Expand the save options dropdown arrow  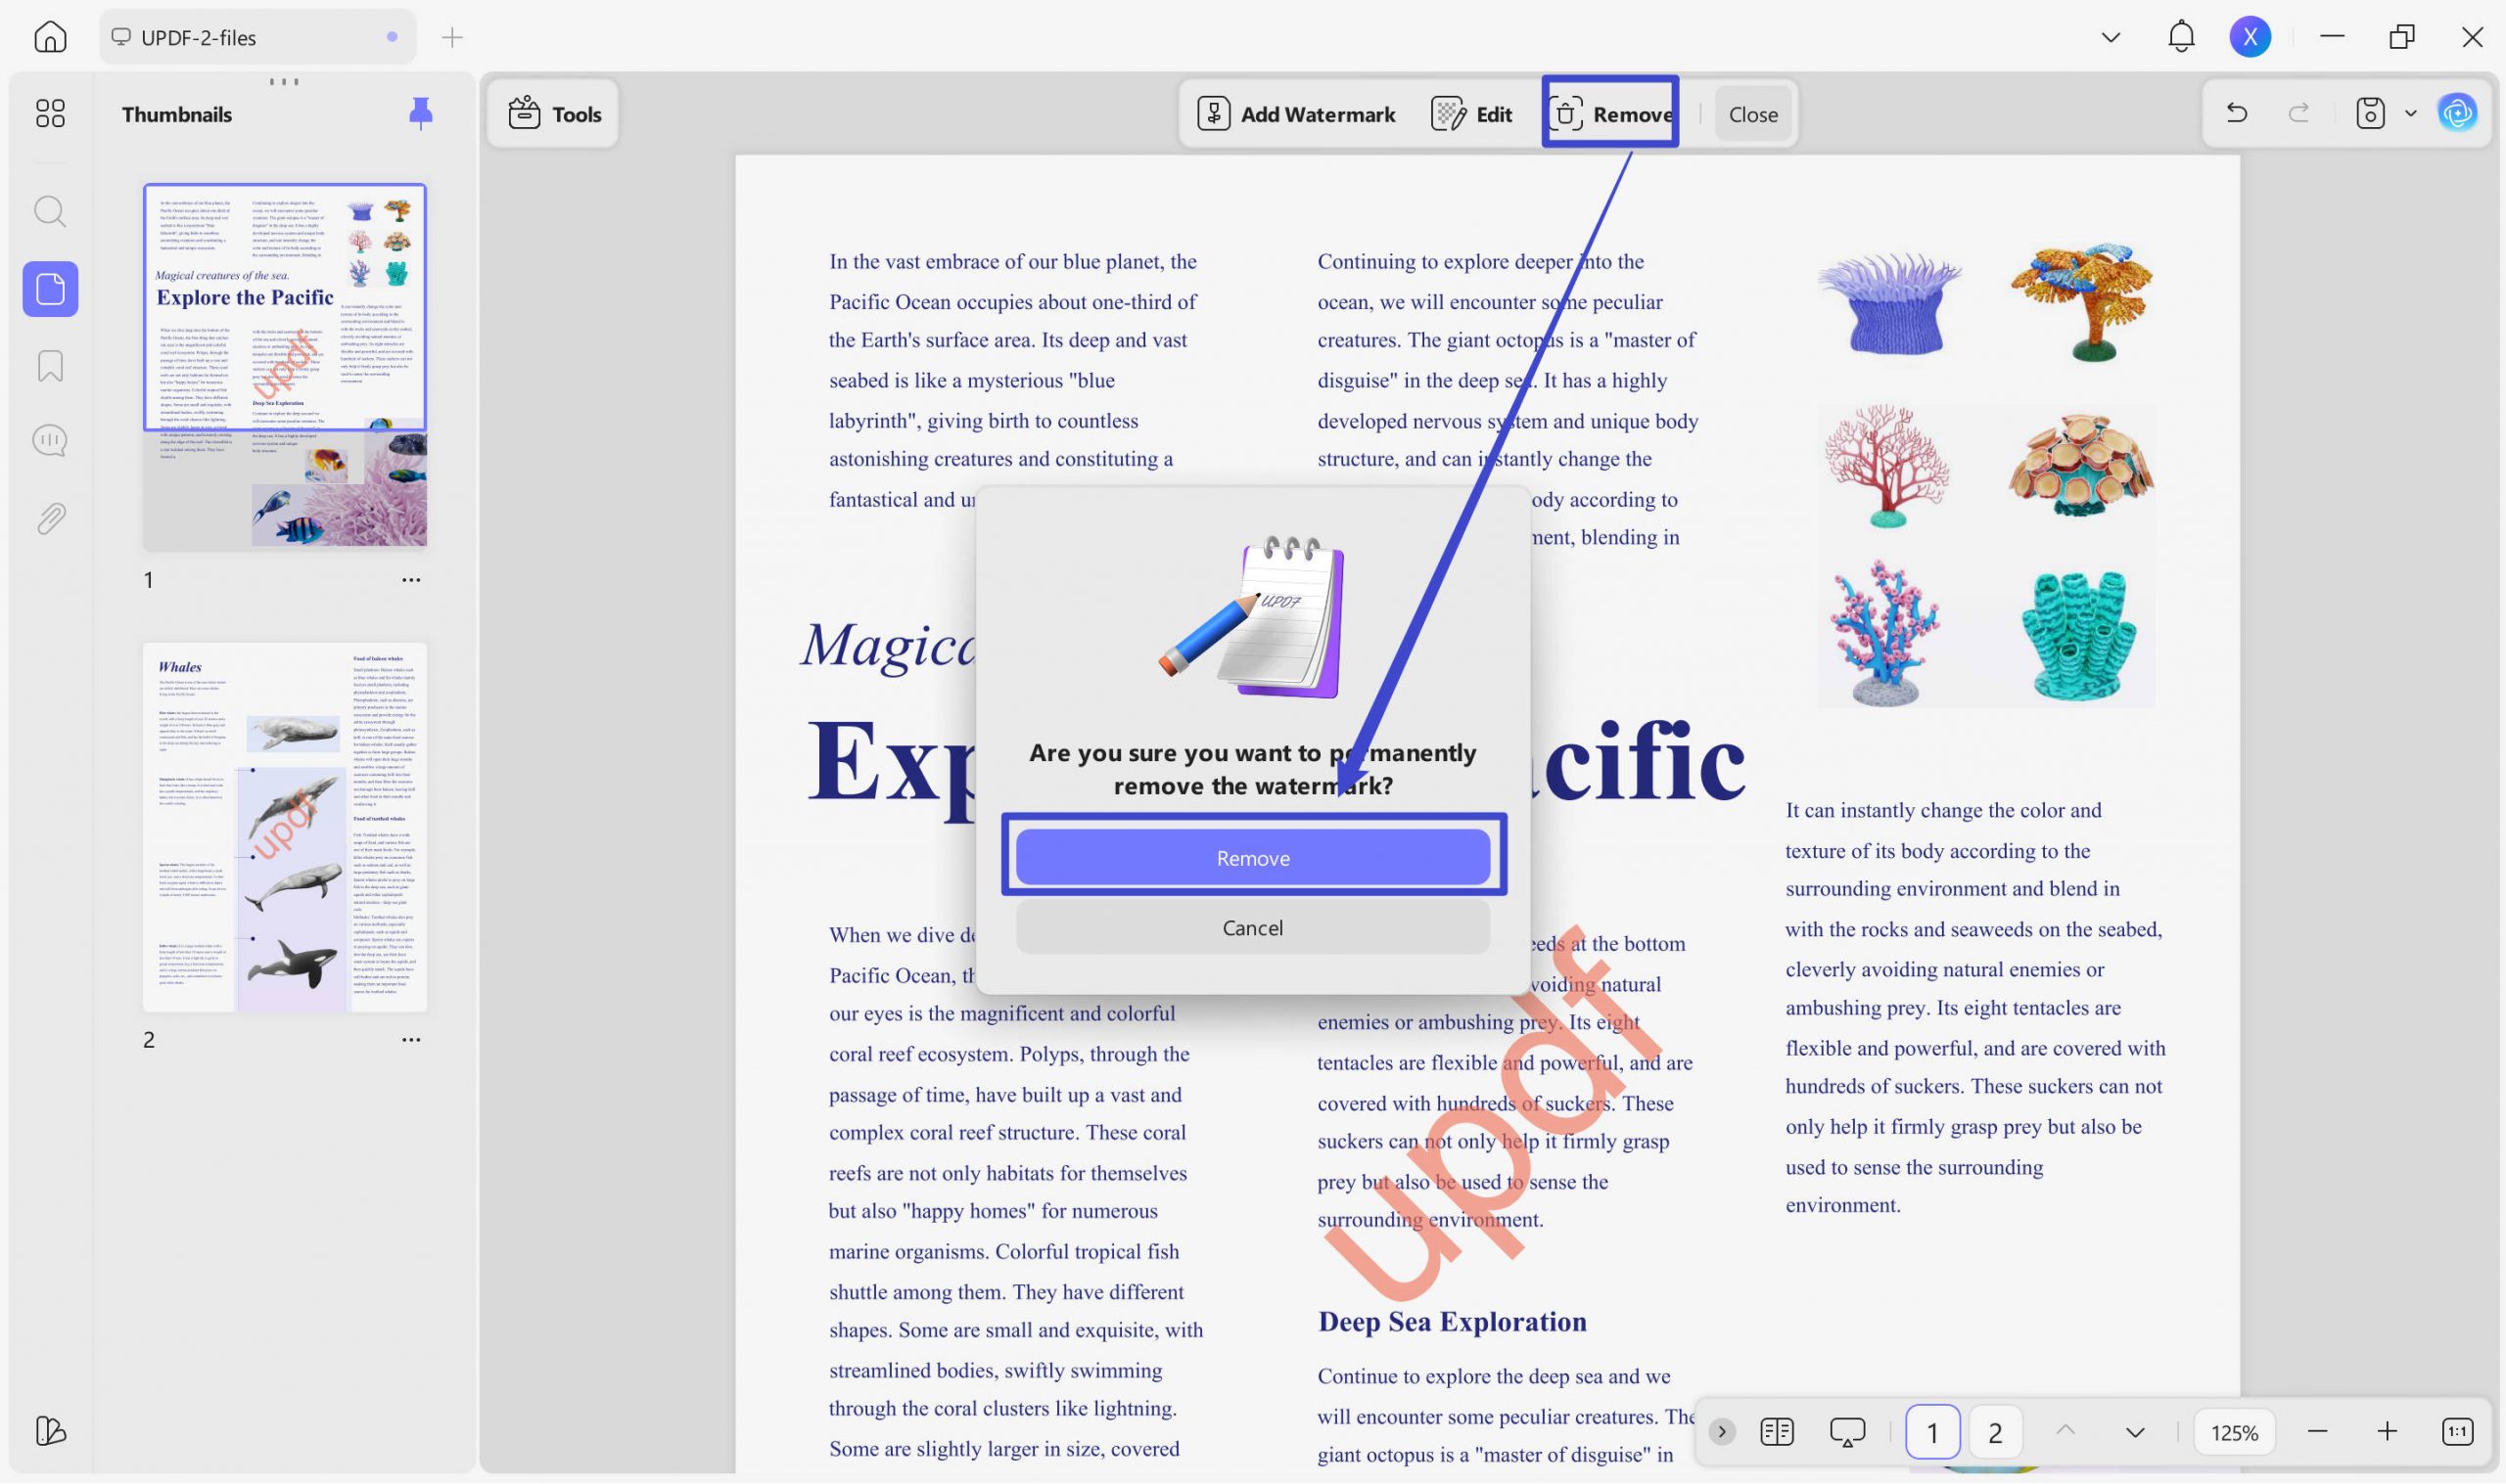click(x=2411, y=113)
